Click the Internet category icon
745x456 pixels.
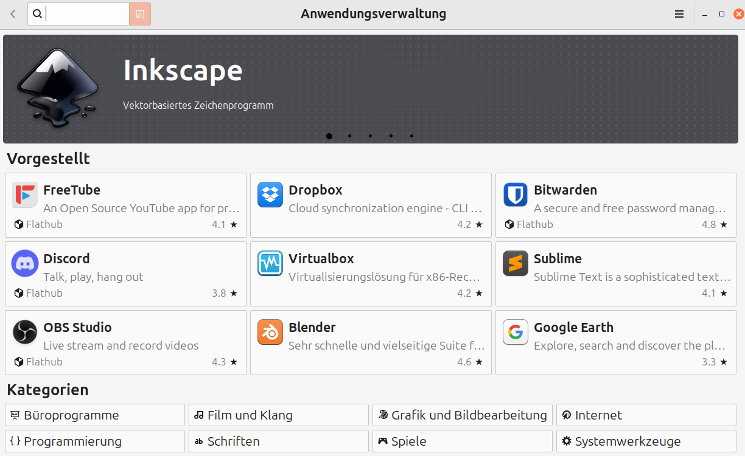point(567,415)
